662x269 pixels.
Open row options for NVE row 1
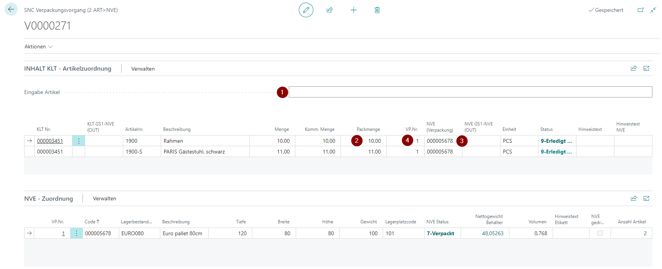[x=76, y=233]
